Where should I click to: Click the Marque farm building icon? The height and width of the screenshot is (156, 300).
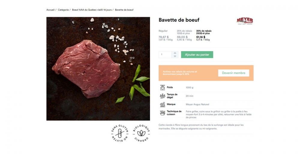(162, 104)
